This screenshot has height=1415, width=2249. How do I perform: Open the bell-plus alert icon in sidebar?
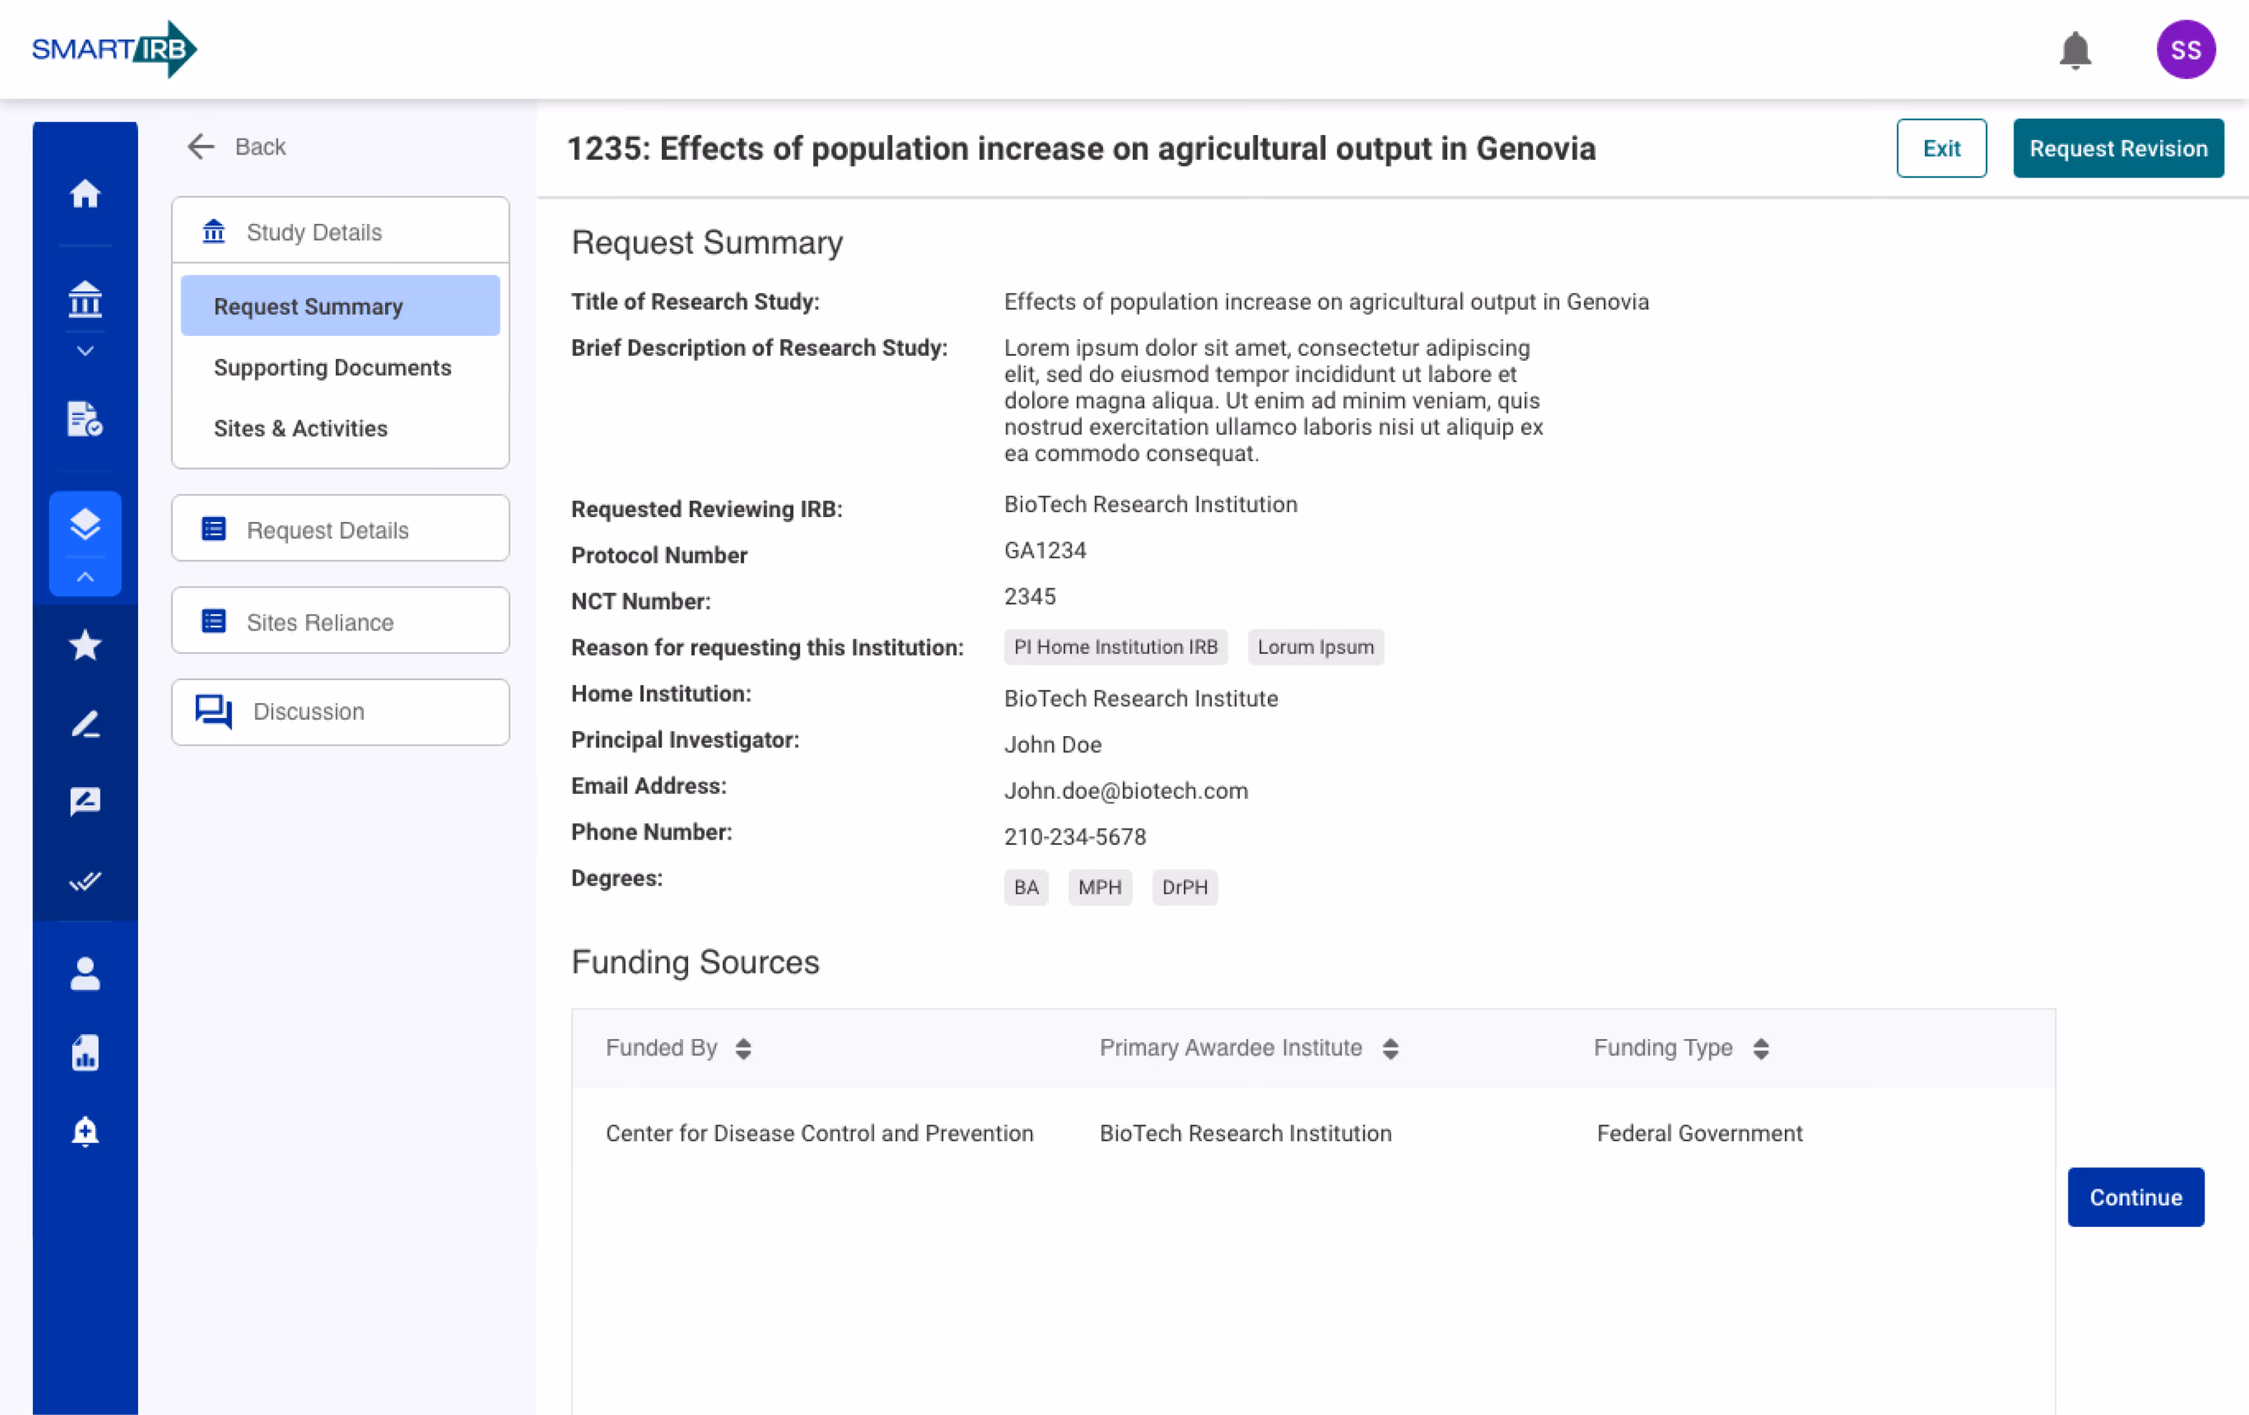tap(85, 1131)
